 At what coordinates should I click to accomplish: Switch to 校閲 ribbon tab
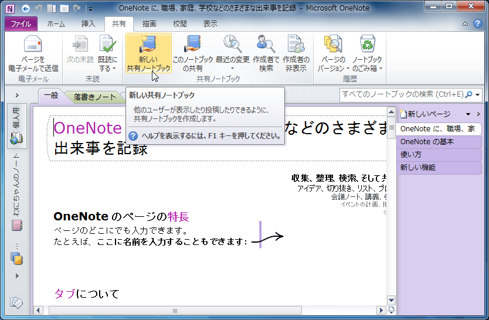click(180, 24)
